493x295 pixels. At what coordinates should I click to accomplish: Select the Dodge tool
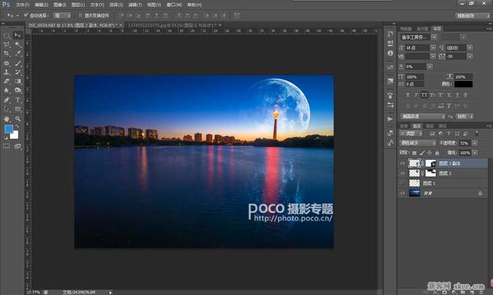point(18,90)
